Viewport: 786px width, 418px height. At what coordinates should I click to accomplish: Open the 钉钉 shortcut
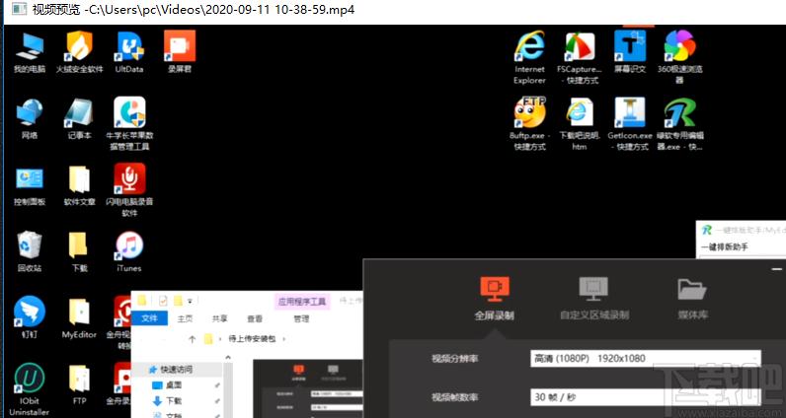coord(30,317)
